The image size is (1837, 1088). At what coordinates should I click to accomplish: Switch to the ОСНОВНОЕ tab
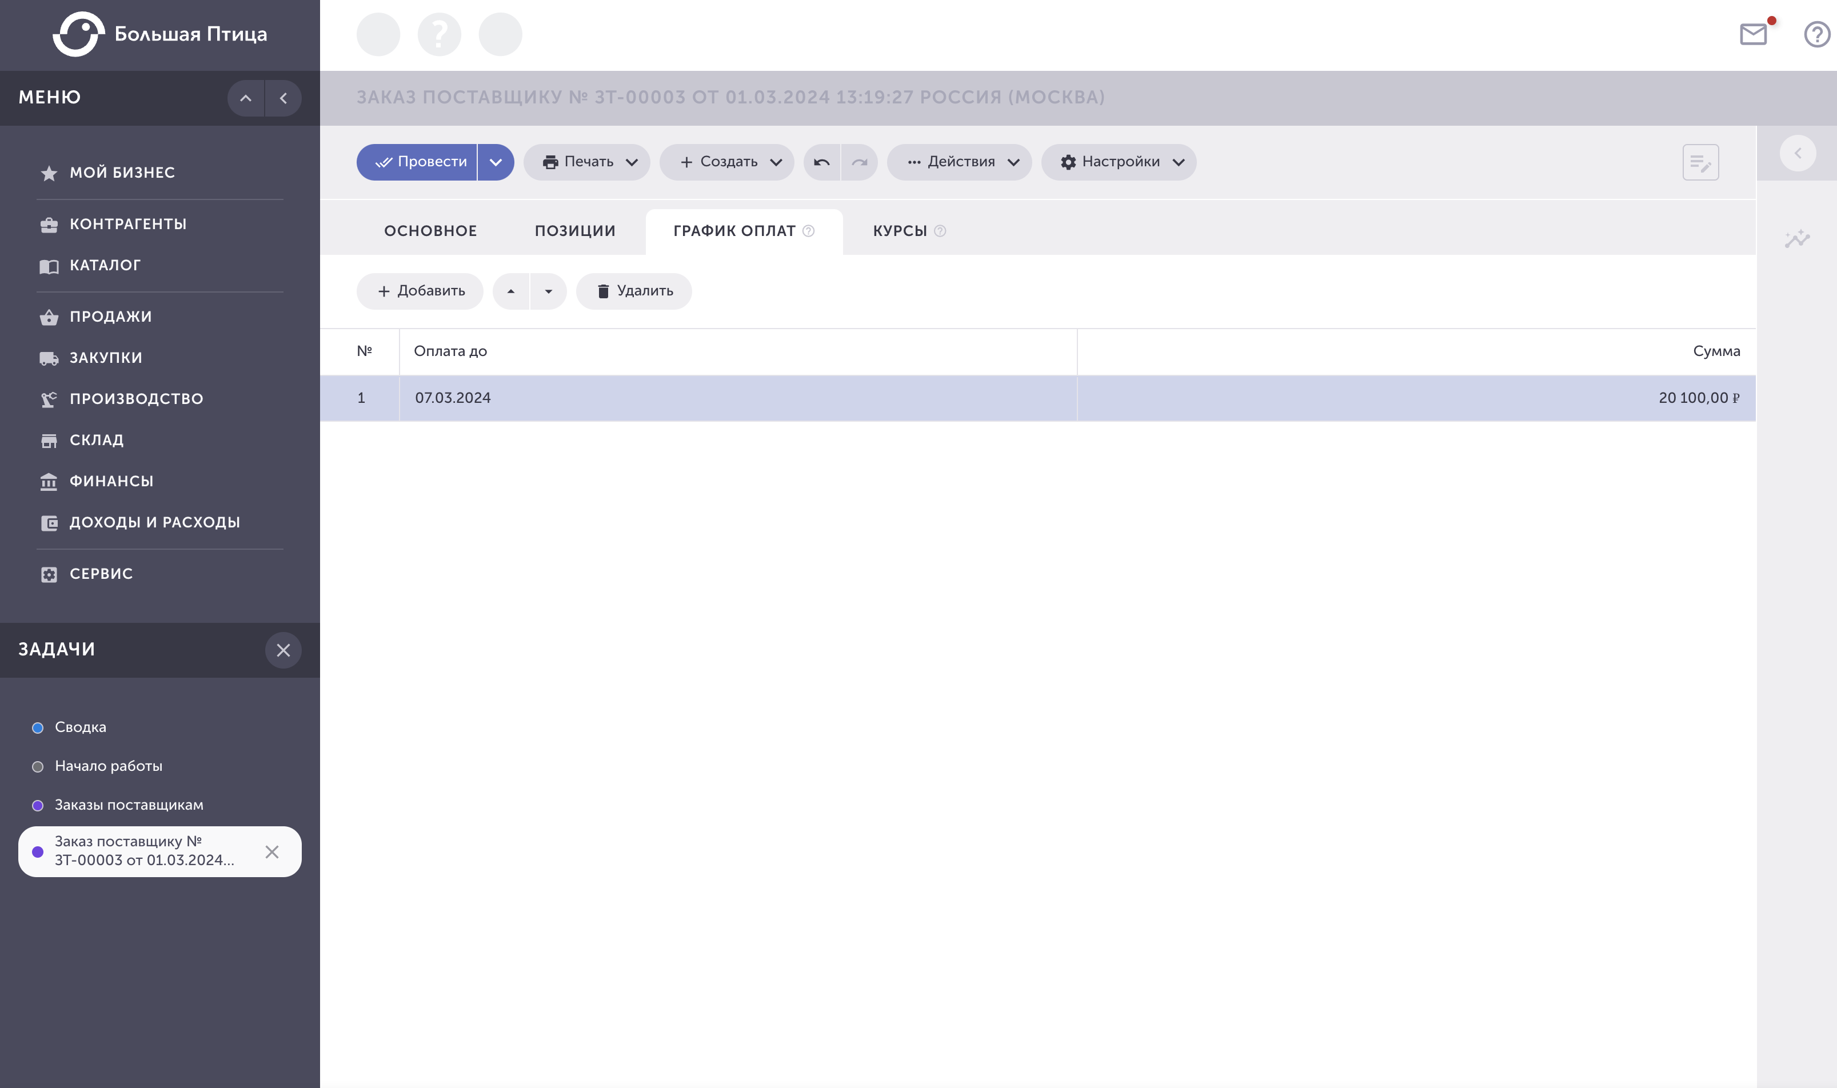pos(430,231)
